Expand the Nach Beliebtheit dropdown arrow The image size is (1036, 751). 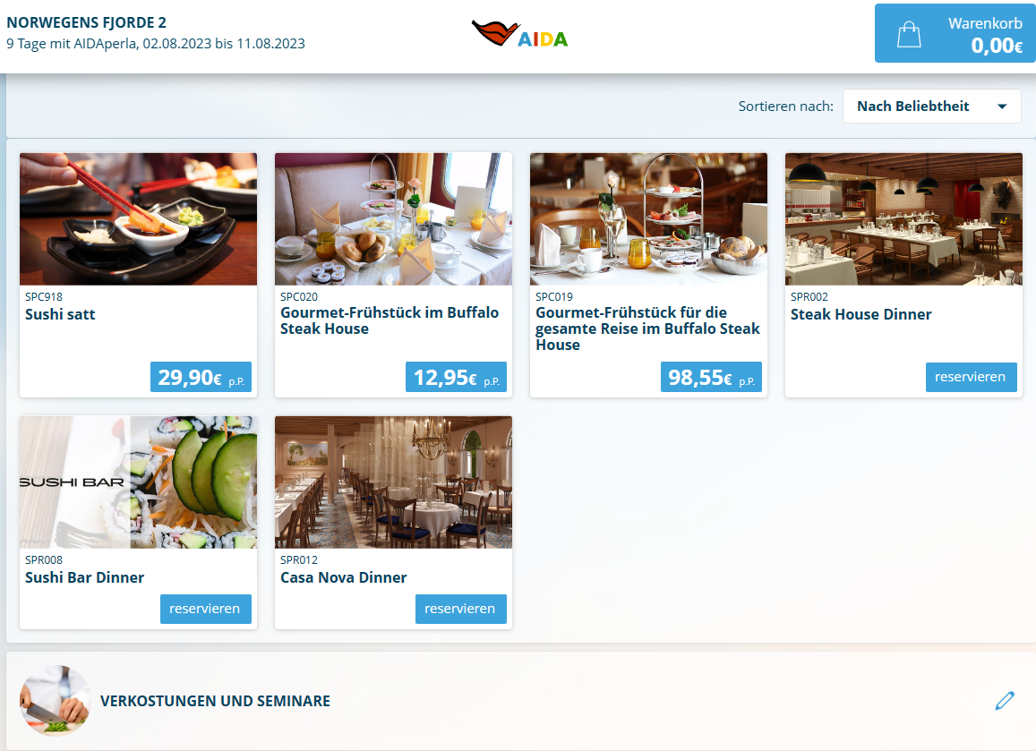click(1002, 107)
